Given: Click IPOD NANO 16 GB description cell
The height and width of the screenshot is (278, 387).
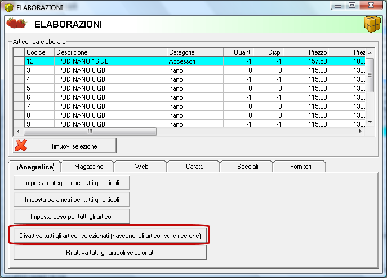Looking at the screenshot, I should point(110,61).
